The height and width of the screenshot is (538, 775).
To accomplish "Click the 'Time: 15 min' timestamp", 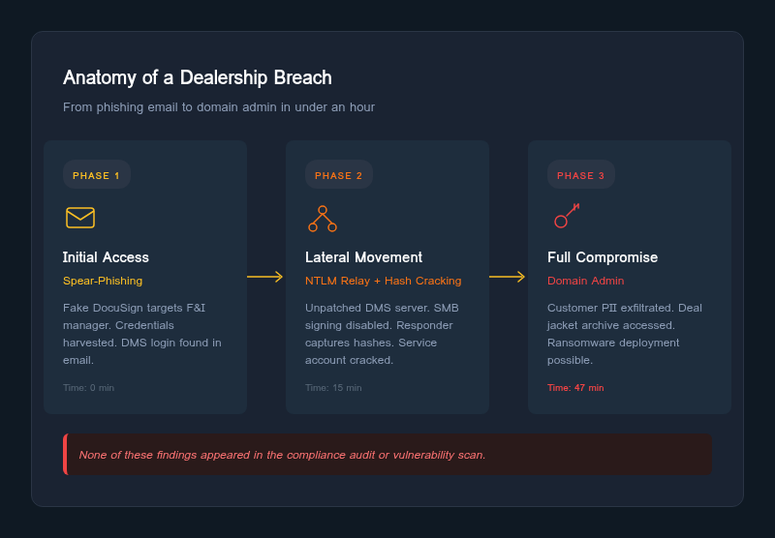I will click(x=333, y=388).
